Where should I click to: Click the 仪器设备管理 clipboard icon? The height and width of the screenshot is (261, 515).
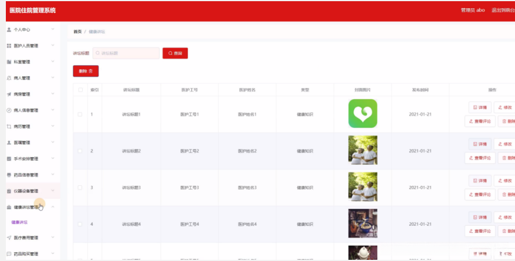(9, 191)
